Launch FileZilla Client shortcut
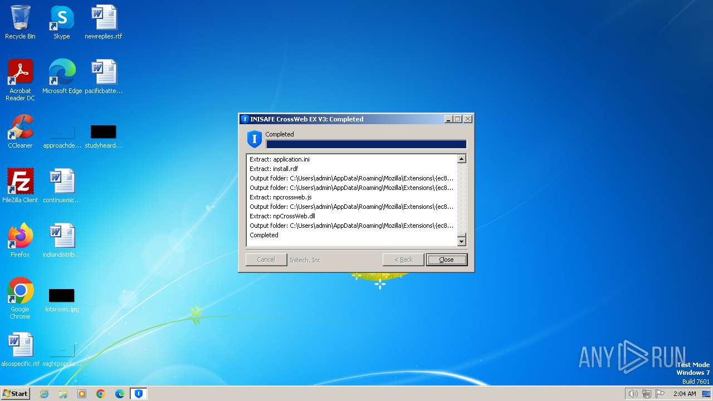 tap(20, 186)
